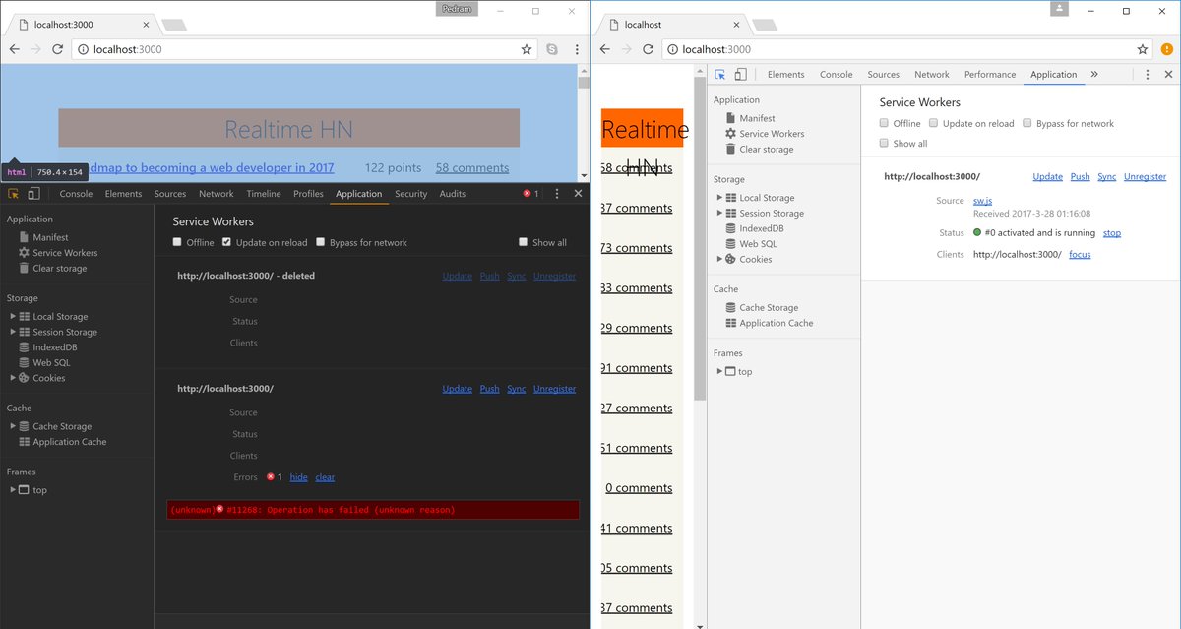Expand Session Storage in light DevTools
This screenshot has width=1181, height=629.
(719, 213)
